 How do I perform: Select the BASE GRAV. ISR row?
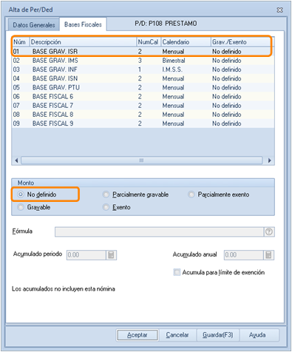[x=143, y=52]
